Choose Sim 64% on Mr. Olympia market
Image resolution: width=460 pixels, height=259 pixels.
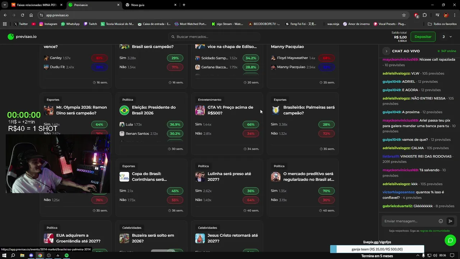click(100, 124)
